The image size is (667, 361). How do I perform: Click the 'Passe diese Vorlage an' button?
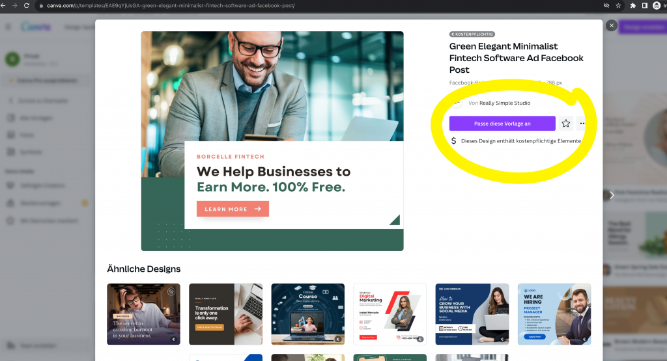click(x=502, y=124)
